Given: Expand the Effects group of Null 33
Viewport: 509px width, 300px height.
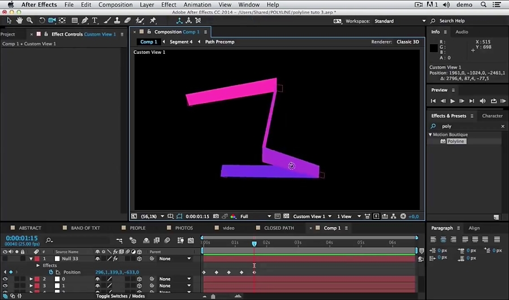Looking at the screenshot, I should point(38,265).
